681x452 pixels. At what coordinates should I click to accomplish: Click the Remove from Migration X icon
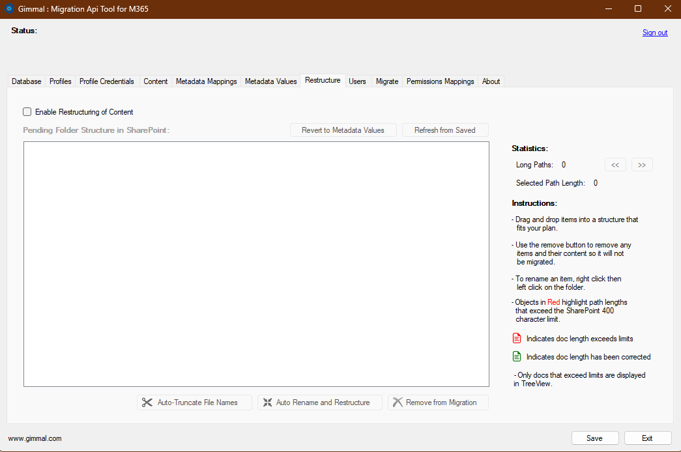pyautogui.click(x=398, y=402)
